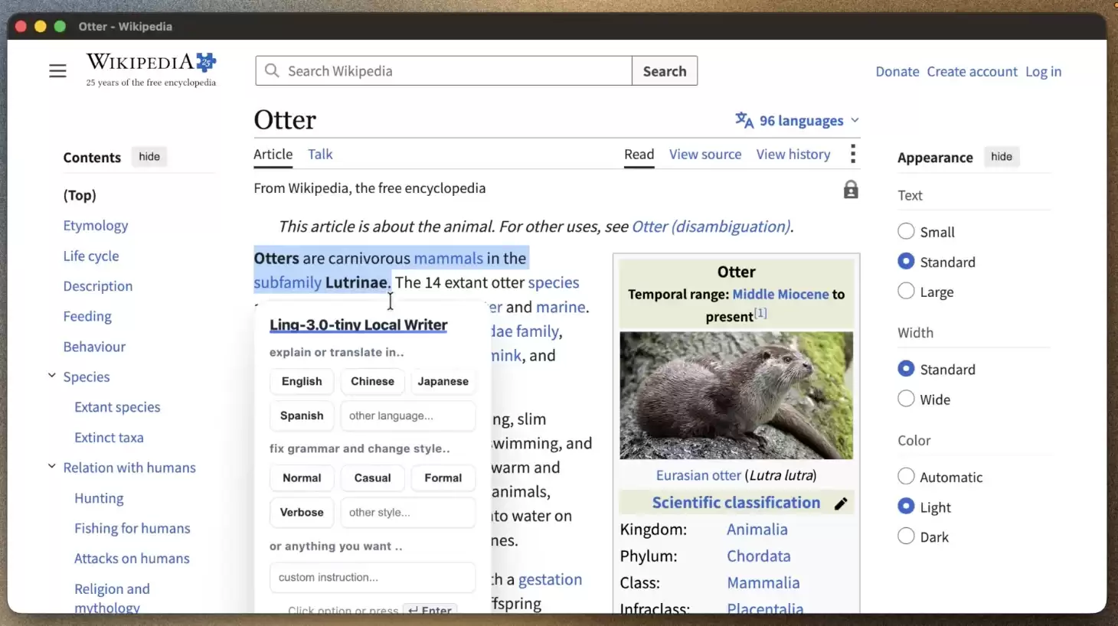Apply Casual writing style
Screen dimensions: 1118x626
[x=373, y=478]
